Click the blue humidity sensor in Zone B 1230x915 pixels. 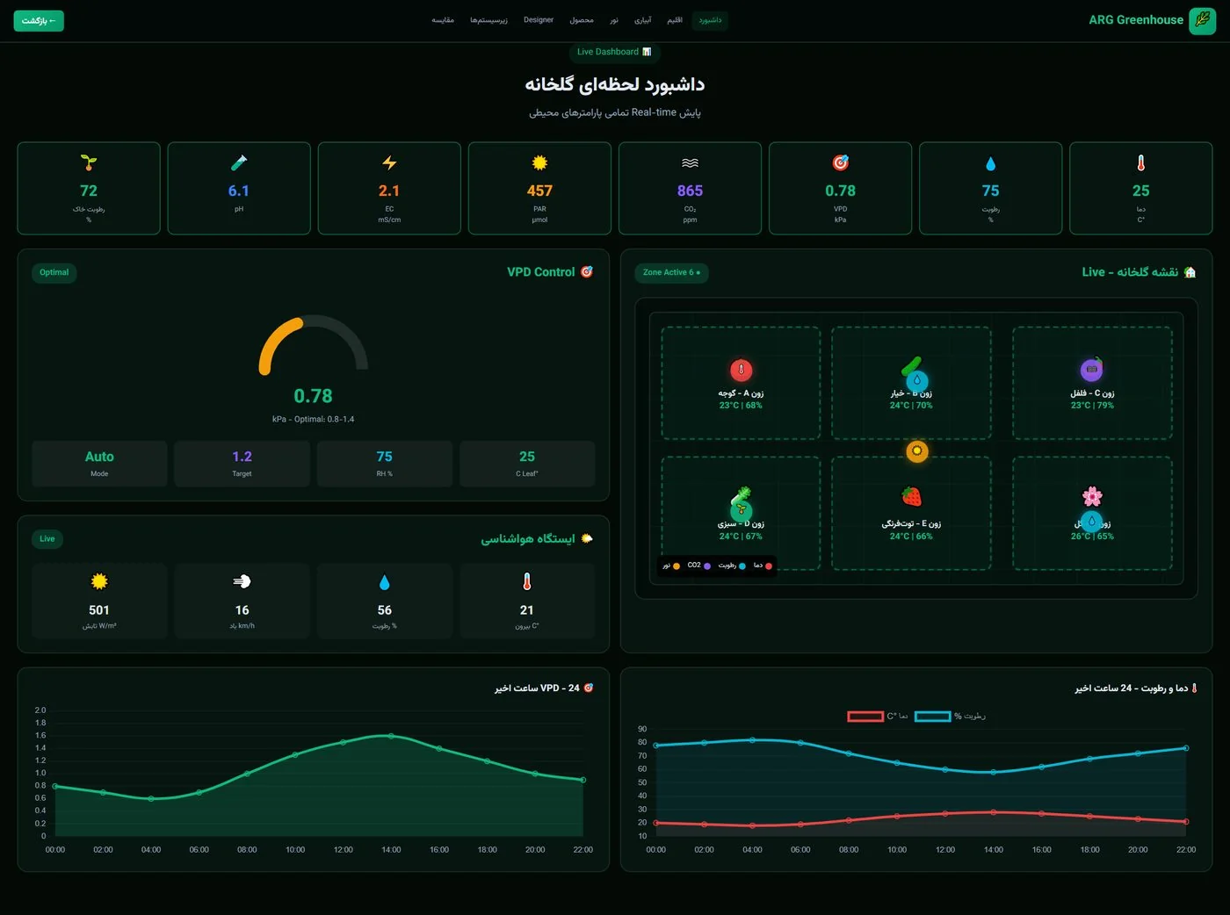point(916,380)
